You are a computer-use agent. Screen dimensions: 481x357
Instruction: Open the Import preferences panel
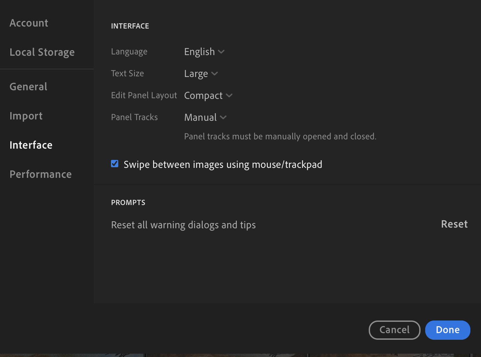click(x=26, y=116)
